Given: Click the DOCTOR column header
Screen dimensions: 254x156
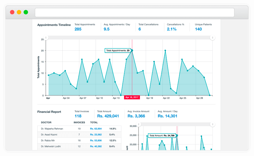Looking at the screenshot, I should [46, 123].
